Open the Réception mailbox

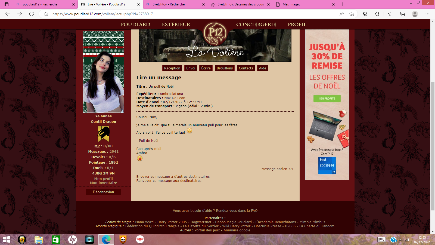172,68
